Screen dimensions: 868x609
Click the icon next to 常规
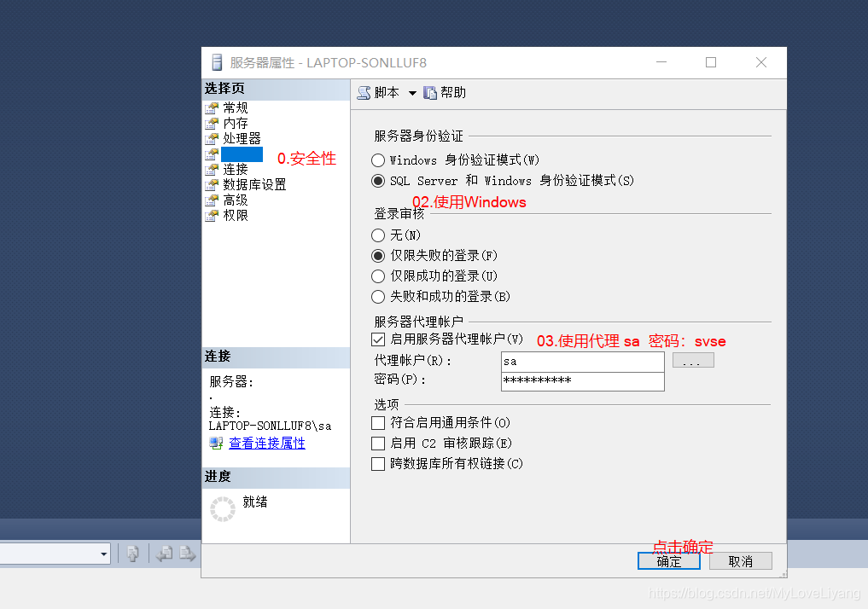(x=212, y=107)
